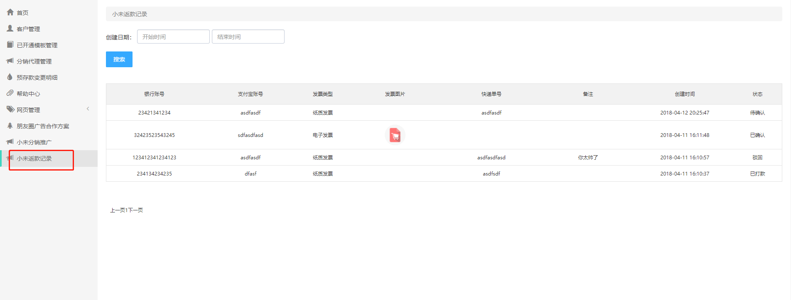
Task: Open the 帮助中心 menu entry
Action: point(28,94)
